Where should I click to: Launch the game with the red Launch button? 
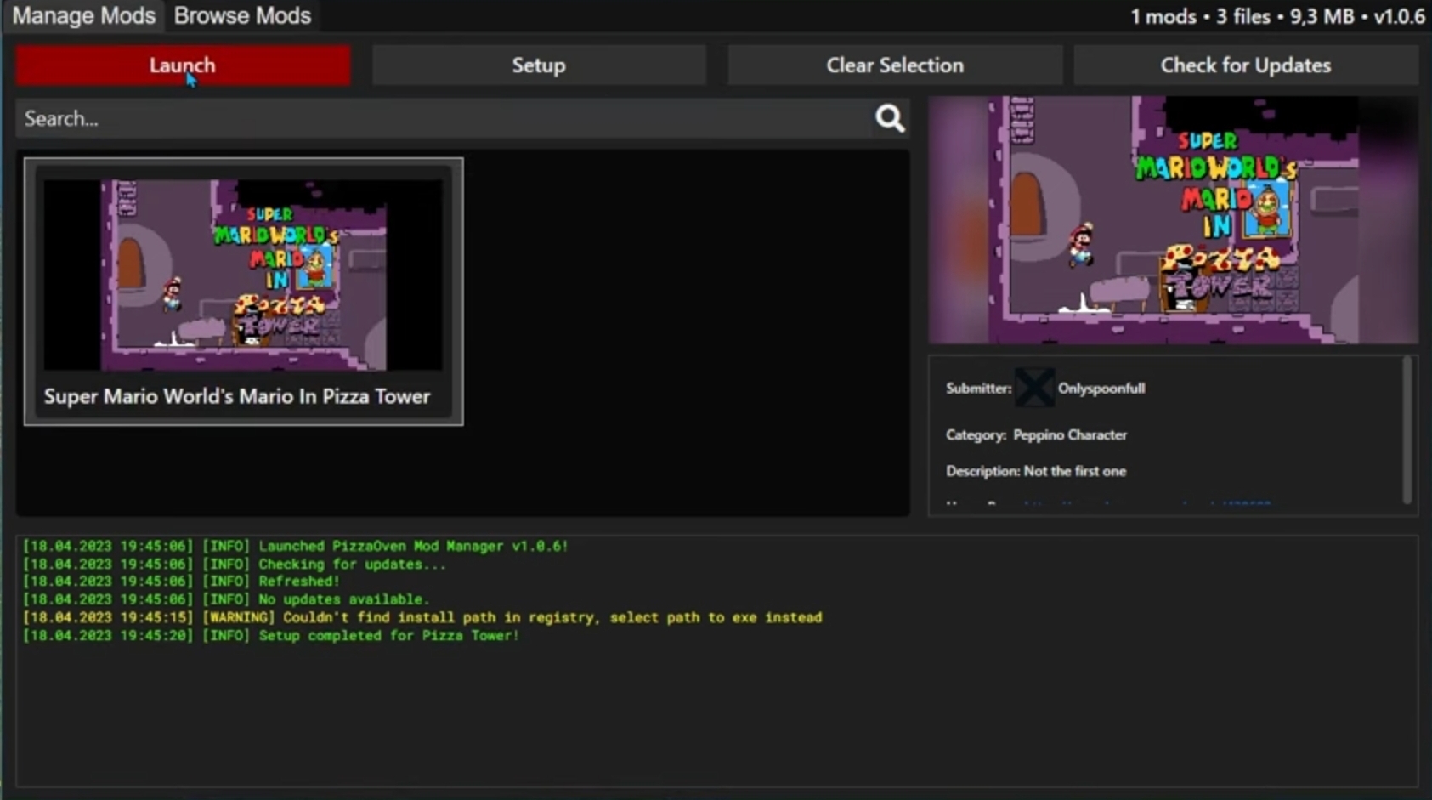183,65
